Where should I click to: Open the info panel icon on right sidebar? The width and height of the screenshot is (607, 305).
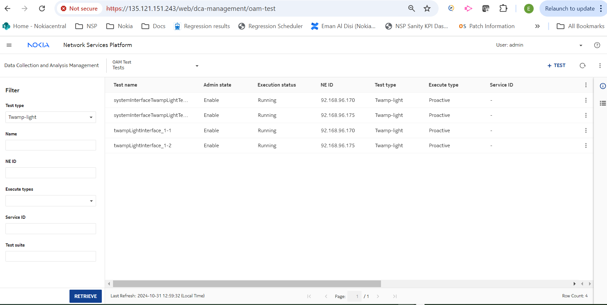coord(603,86)
